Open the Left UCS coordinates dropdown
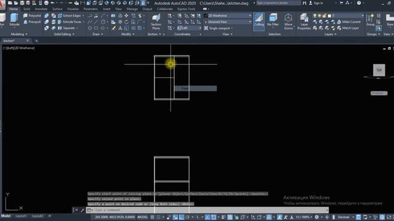This screenshot has height=221, width=394. [x=190, y=28]
